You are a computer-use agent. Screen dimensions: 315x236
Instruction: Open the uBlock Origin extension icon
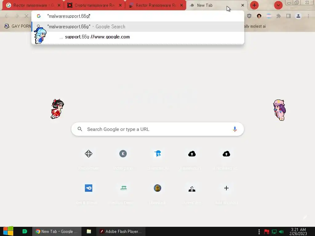coord(249,16)
